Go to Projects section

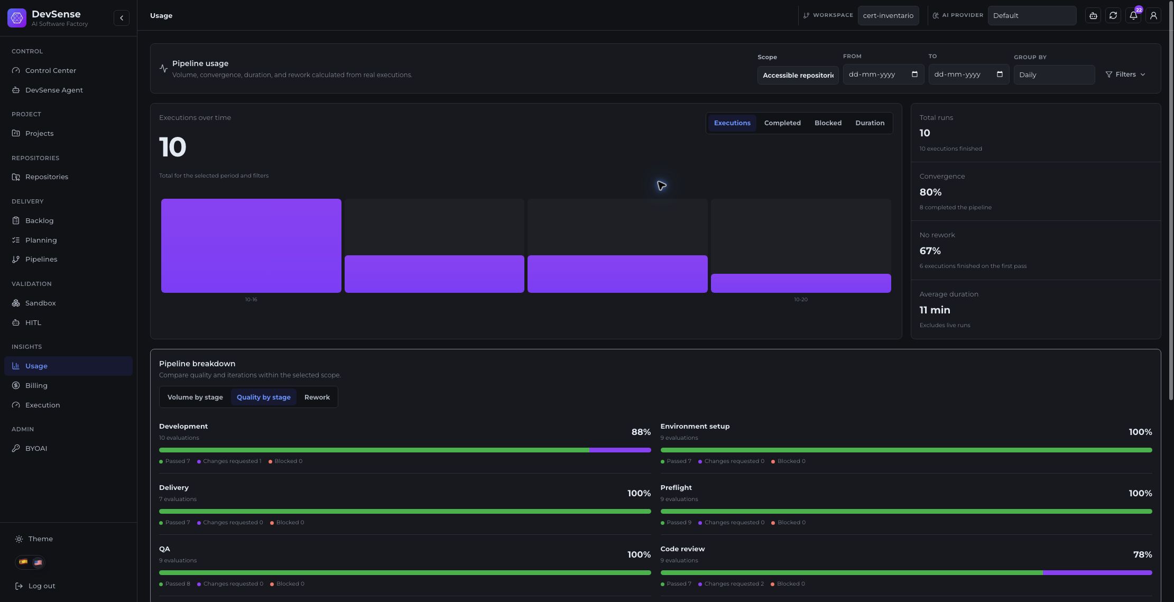68,133
